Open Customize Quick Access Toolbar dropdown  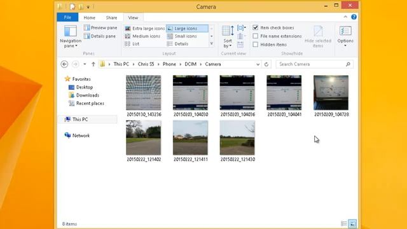click(x=88, y=7)
